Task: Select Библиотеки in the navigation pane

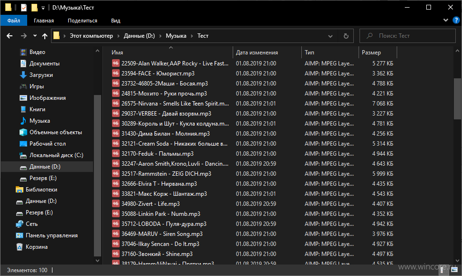Action: [37, 190]
